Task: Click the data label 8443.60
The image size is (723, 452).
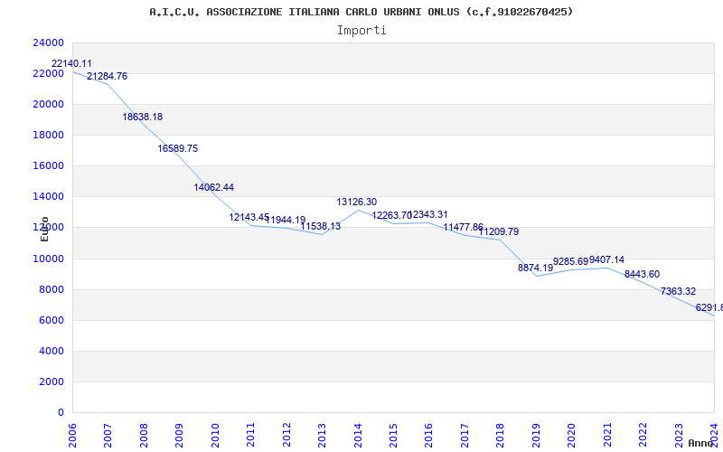Action: (643, 275)
